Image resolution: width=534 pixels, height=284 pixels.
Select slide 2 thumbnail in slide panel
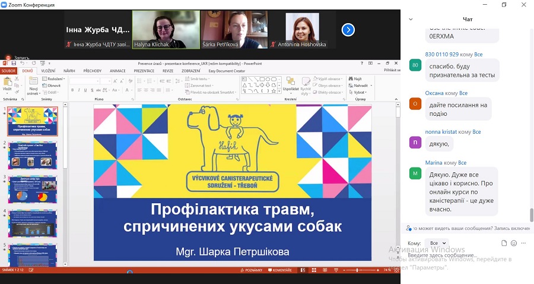tap(33, 156)
